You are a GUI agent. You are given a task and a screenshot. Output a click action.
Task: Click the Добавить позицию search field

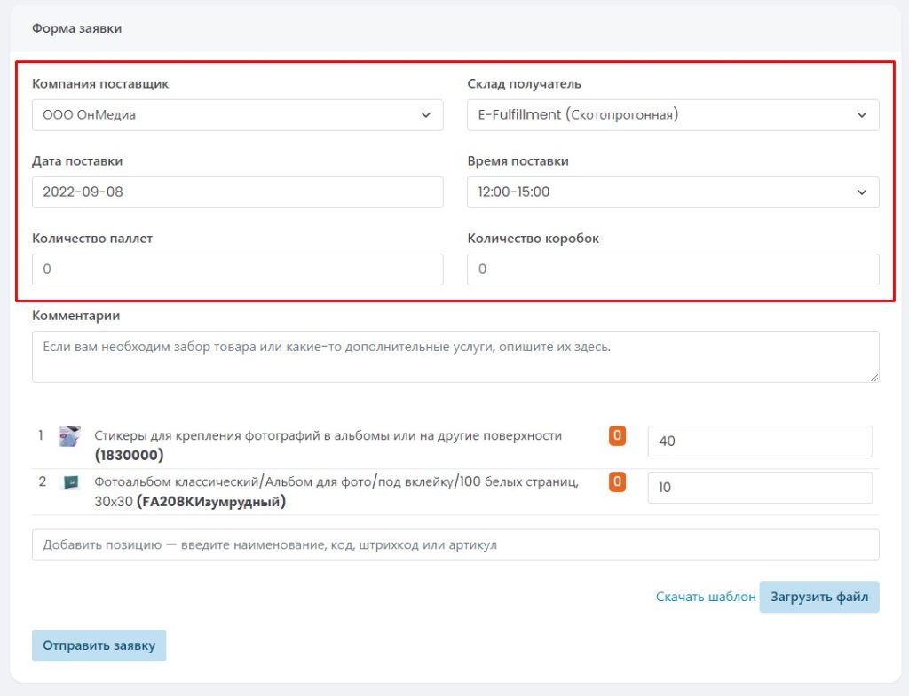(454, 545)
